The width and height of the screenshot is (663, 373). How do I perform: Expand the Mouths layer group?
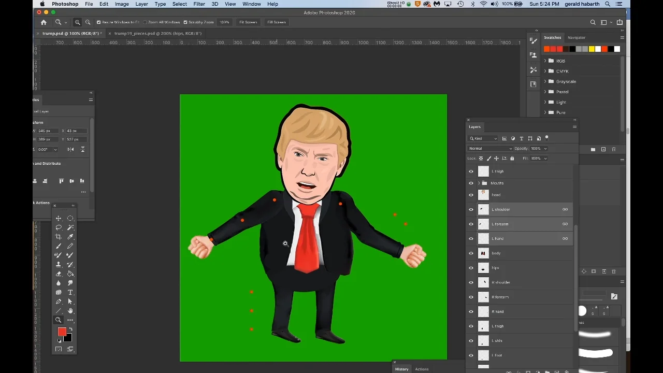pos(479,183)
